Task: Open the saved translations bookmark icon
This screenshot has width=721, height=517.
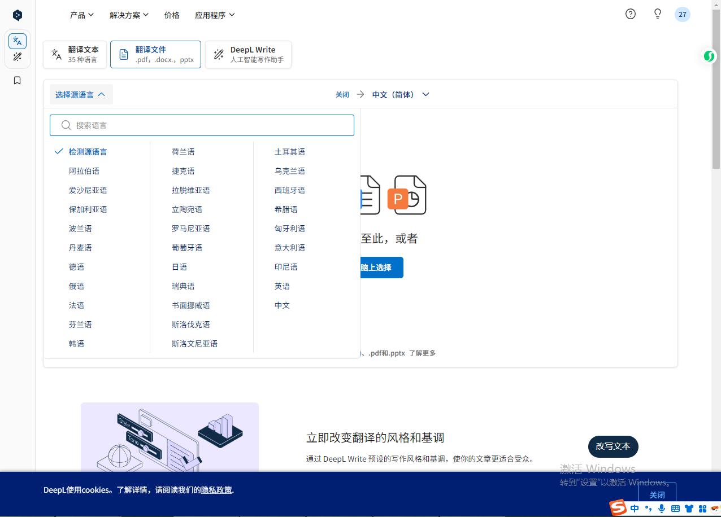Action: click(18, 81)
